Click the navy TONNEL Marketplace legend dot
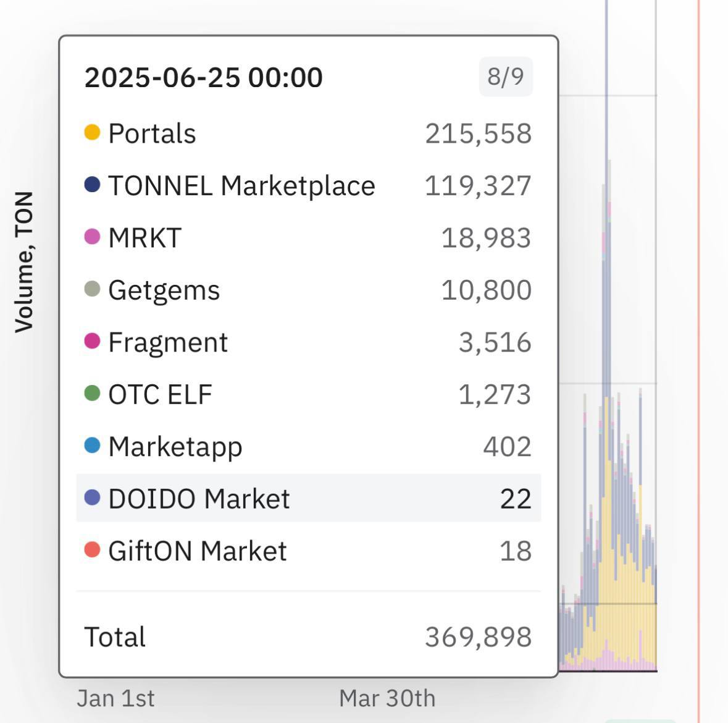Image resolution: width=728 pixels, height=723 pixels. pos(92,185)
